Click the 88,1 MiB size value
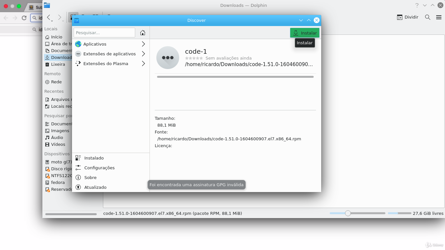 [x=166, y=125]
